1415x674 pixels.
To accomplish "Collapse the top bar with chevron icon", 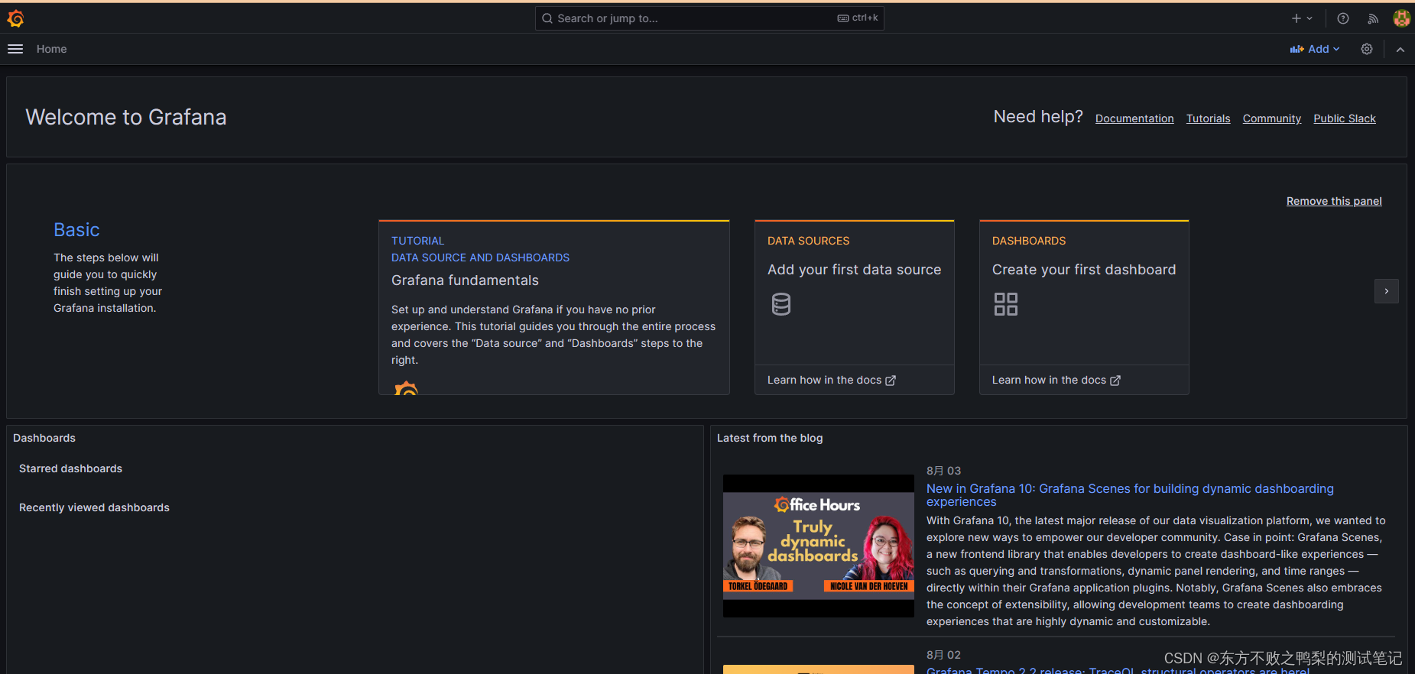I will (1400, 49).
